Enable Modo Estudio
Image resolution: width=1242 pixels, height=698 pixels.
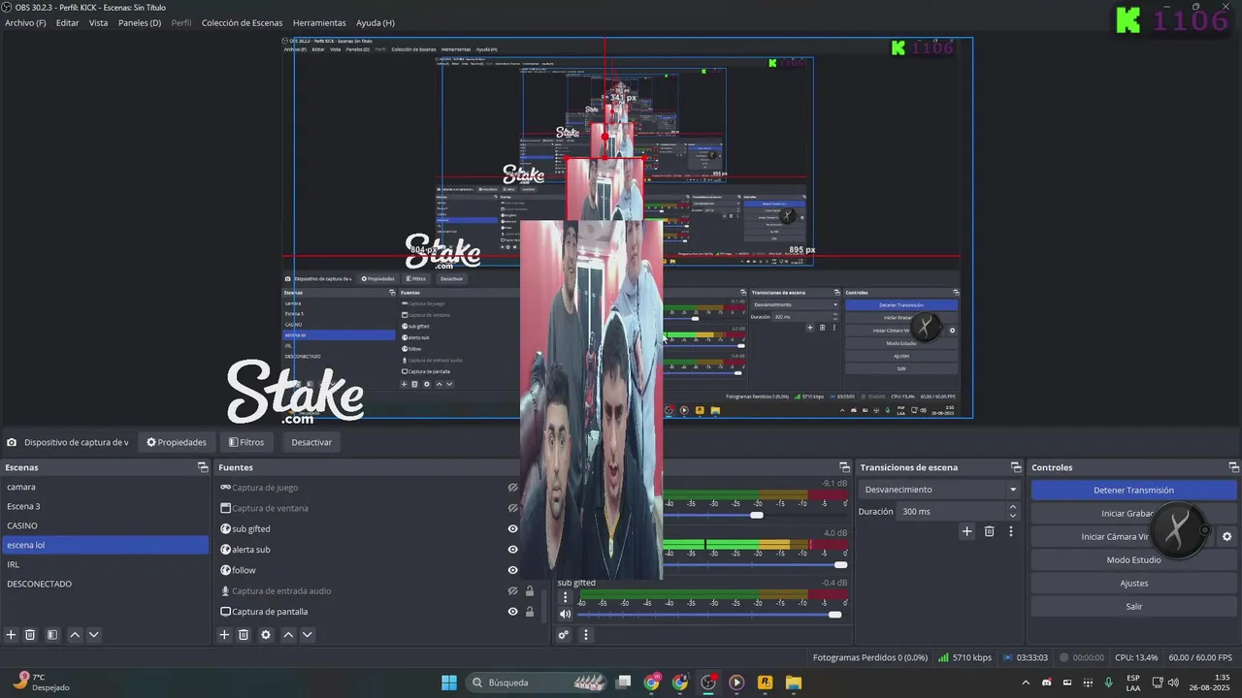coord(1133,560)
